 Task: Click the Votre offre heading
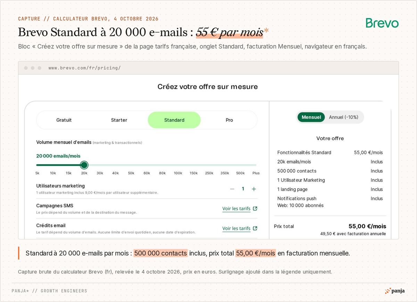pyautogui.click(x=330, y=138)
